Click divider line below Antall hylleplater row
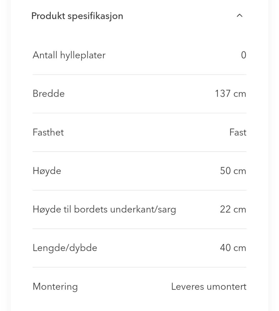The width and height of the screenshot is (279, 311). [139, 74]
